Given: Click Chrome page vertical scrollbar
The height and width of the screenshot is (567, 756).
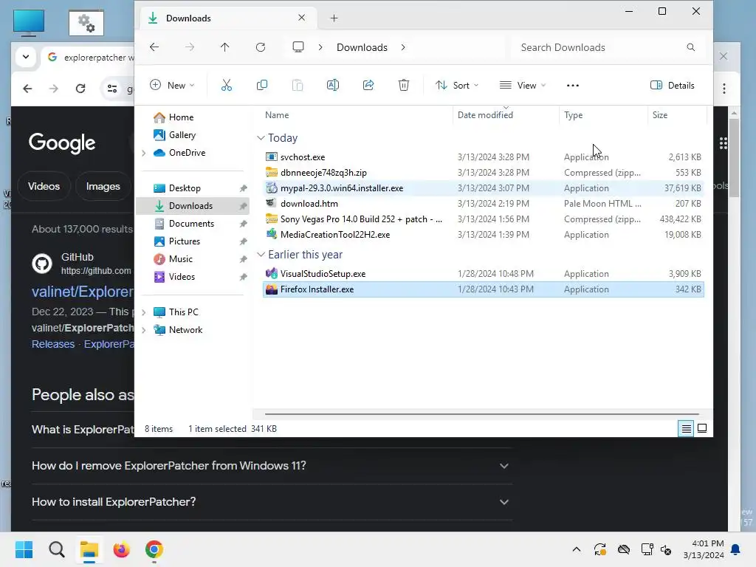Looking at the screenshot, I should click(x=734, y=159).
